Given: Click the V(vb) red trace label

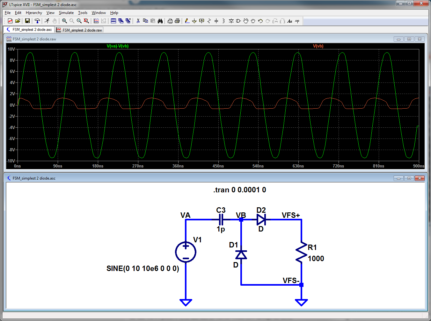Looking at the screenshot, I should [317, 46].
